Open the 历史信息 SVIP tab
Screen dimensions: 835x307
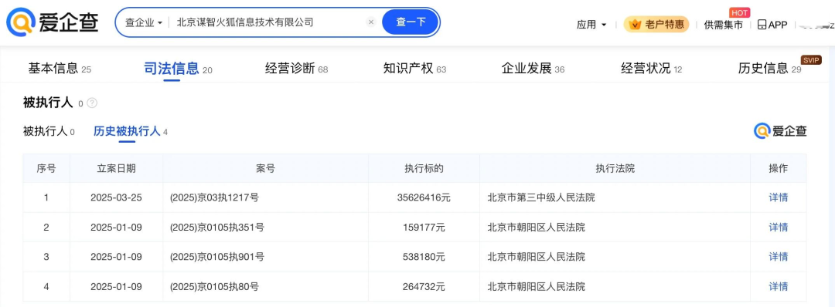(770, 69)
